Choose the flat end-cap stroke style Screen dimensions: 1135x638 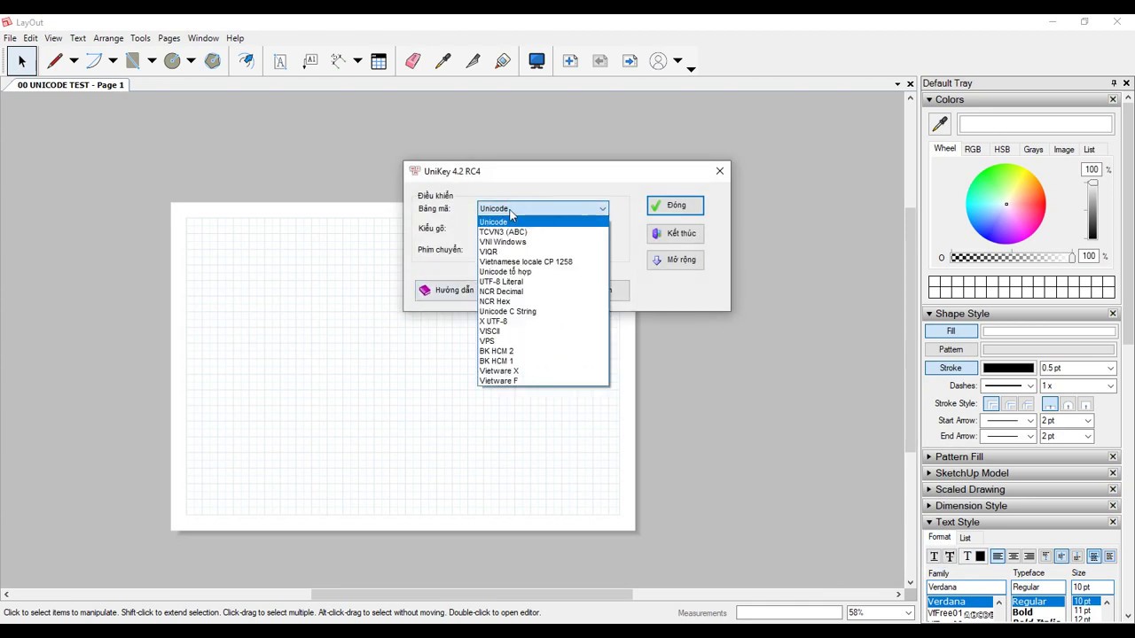pyautogui.click(x=1051, y=404)
